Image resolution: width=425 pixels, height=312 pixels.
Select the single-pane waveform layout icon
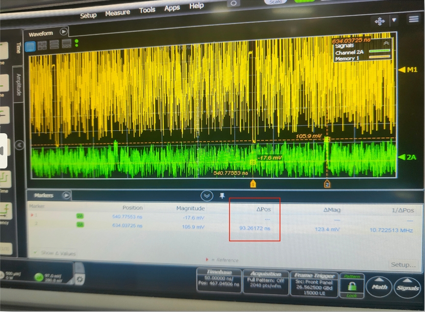pos(30,46)
